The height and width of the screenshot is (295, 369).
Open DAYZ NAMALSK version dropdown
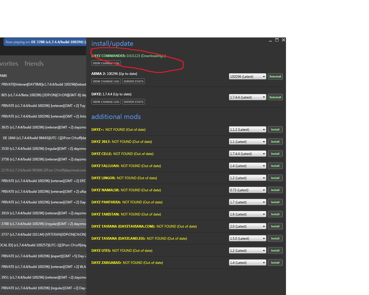pyautogui.click(x=248, y=190)
